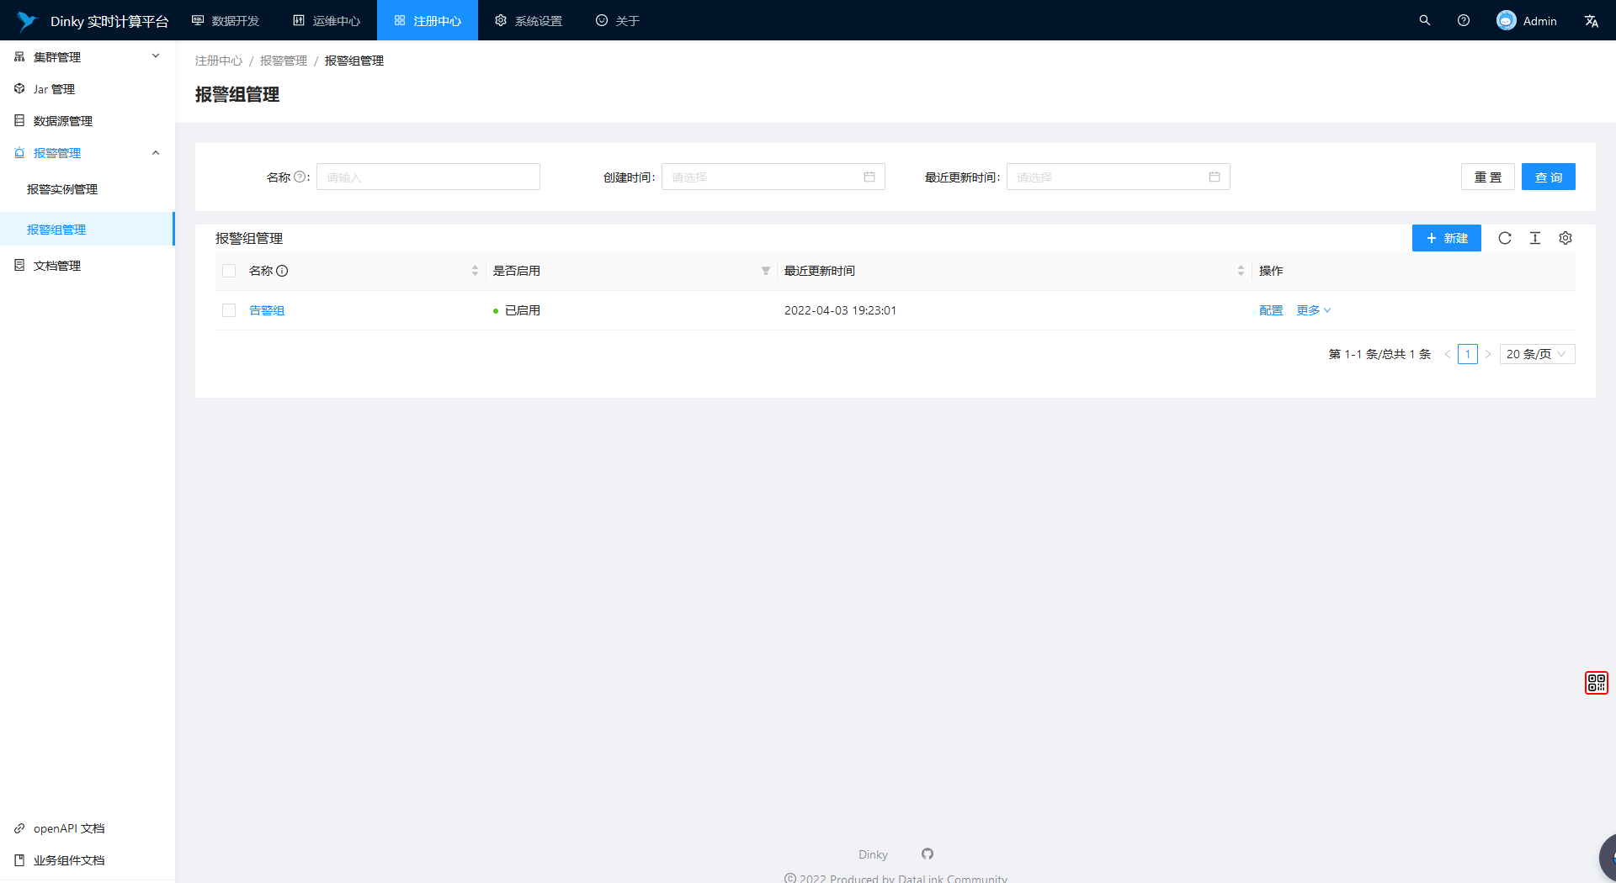Open column settings gear icon
This screenshot has height=883, width=1616.
(x=1565, y=238)
